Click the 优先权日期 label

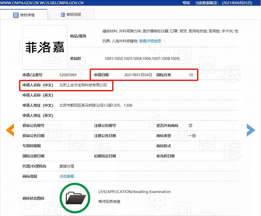pyautogui.click(x=166, y=156)
